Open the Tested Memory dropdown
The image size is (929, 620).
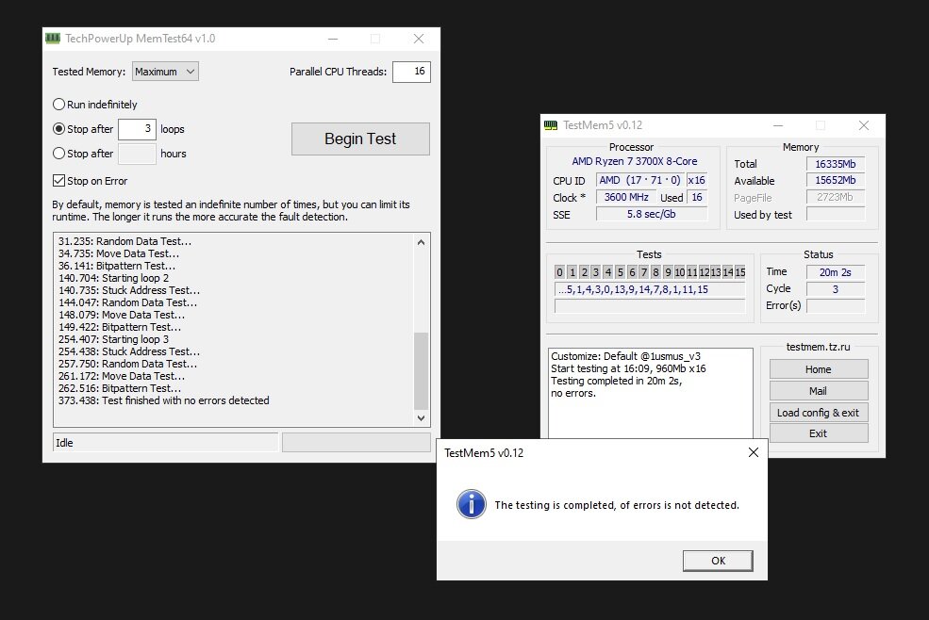[165, 72]
